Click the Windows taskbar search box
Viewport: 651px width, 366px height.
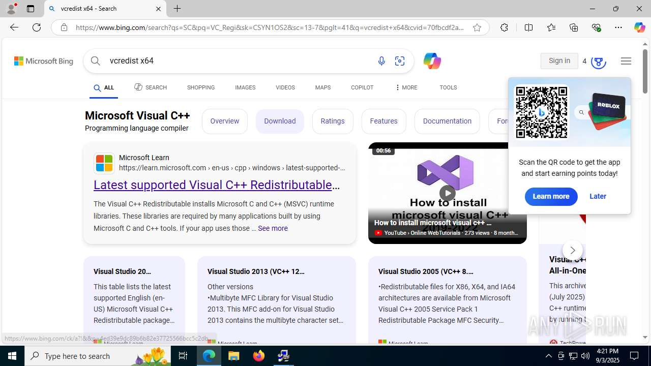pyautogui.click(x=97, y=356)
